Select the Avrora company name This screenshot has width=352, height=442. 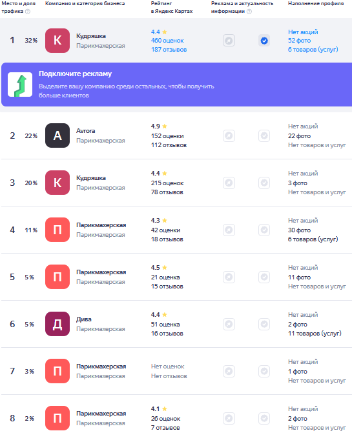(86, 131)
